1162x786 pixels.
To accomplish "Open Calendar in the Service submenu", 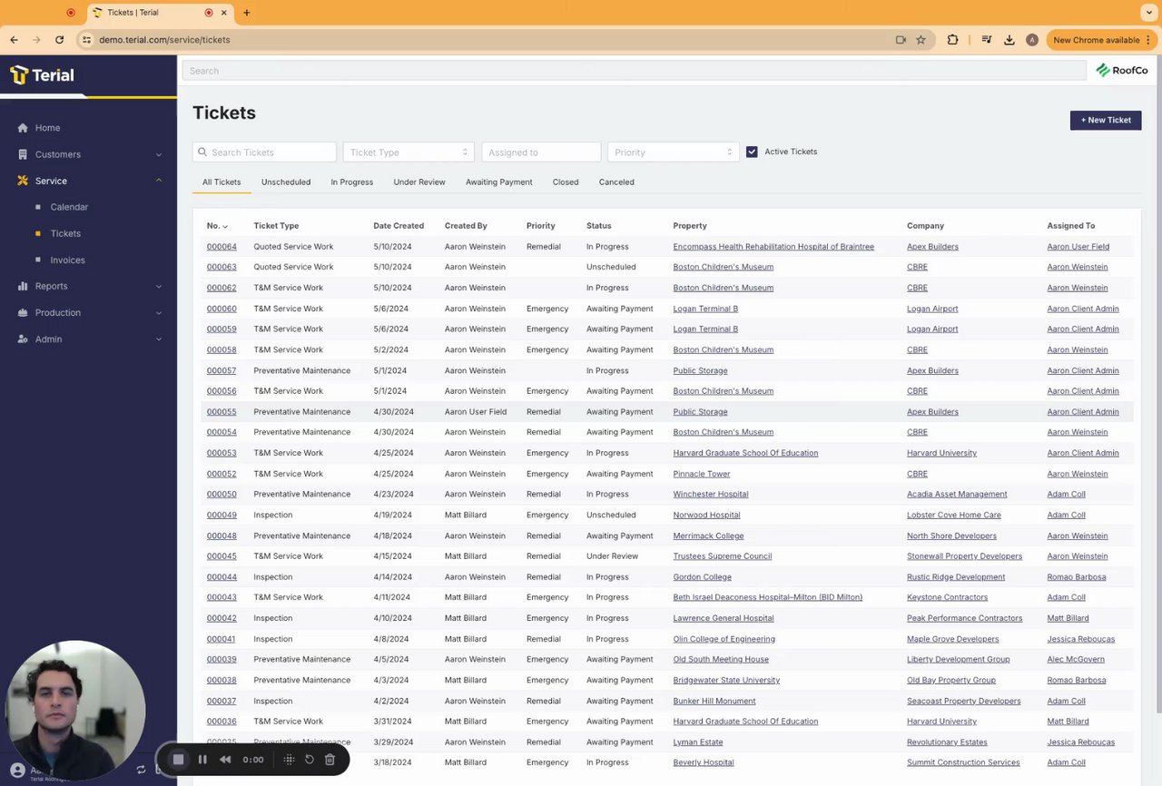I will pos(69,207).
